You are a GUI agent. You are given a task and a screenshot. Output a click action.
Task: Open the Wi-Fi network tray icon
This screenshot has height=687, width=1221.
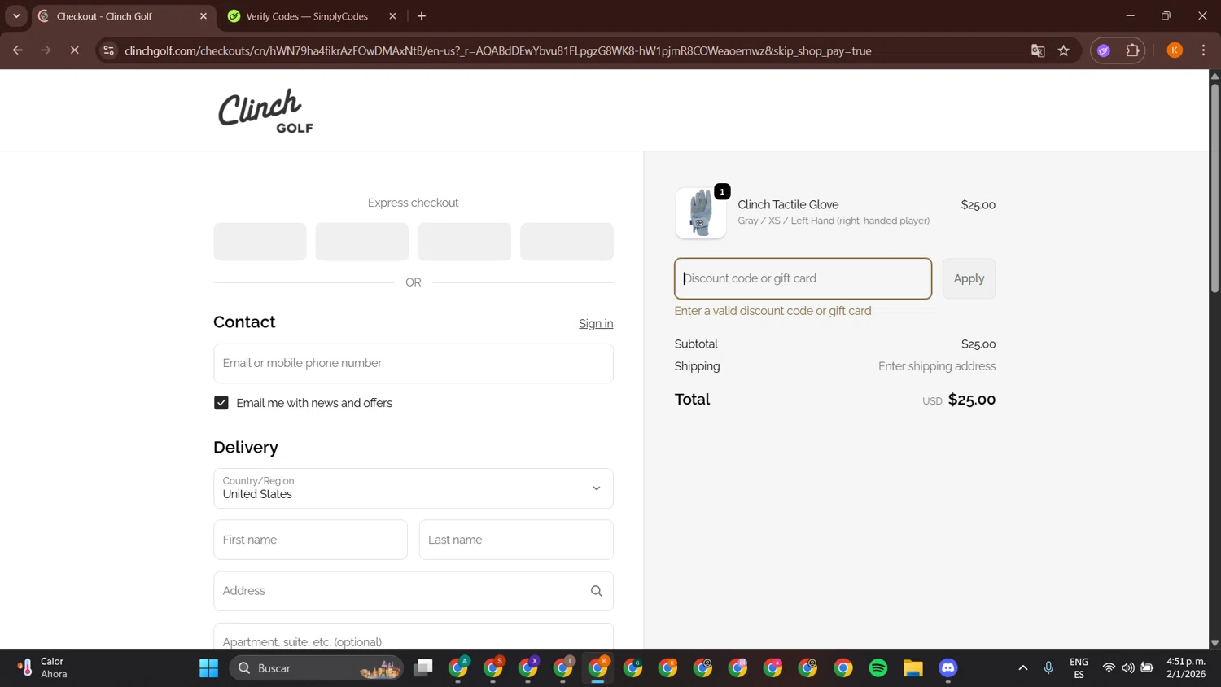pos(1109,668)
